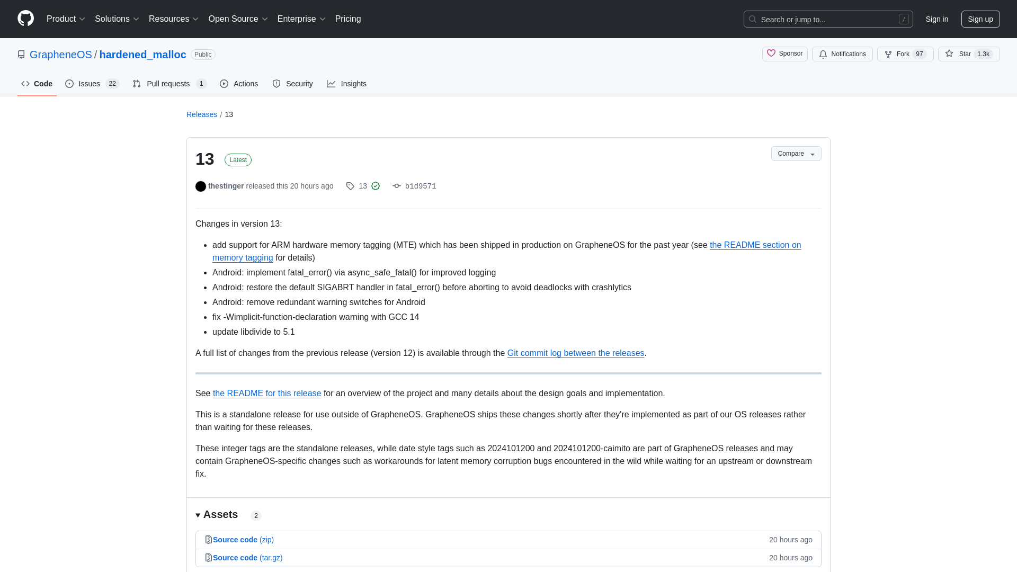This screenshot has height=572, width=1017.
Task: Click the Sponsor button
Action: click(x=785, y=54)
